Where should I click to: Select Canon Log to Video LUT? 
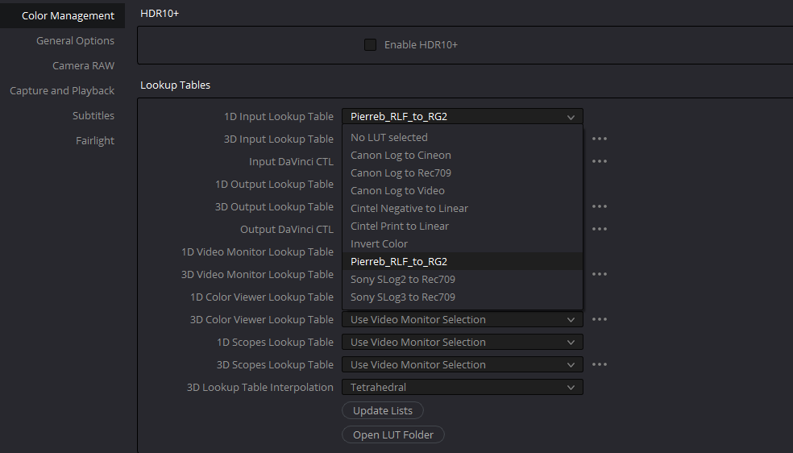463,190
